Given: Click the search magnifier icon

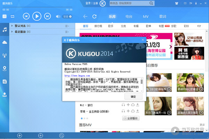Looking at the screenshot, I should click(151, 3).
